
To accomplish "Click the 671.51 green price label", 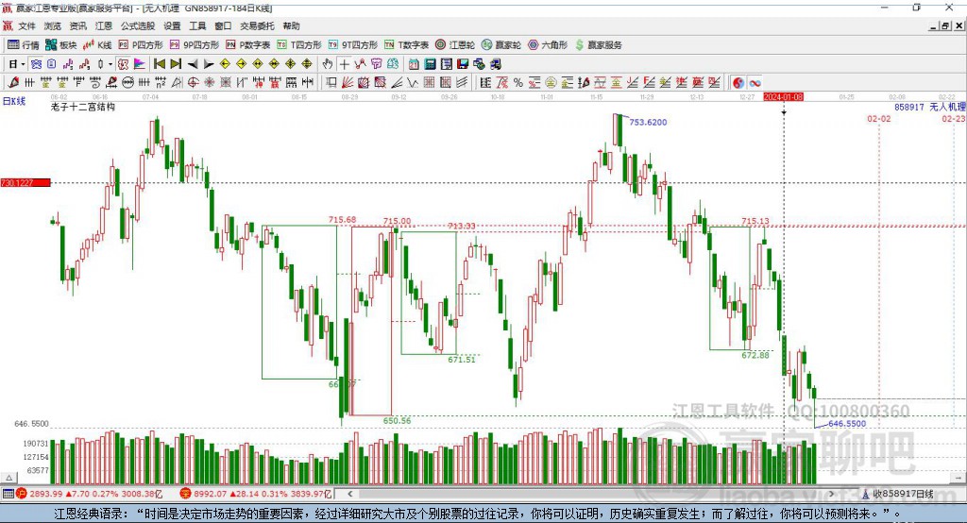I will coord(461,360).
